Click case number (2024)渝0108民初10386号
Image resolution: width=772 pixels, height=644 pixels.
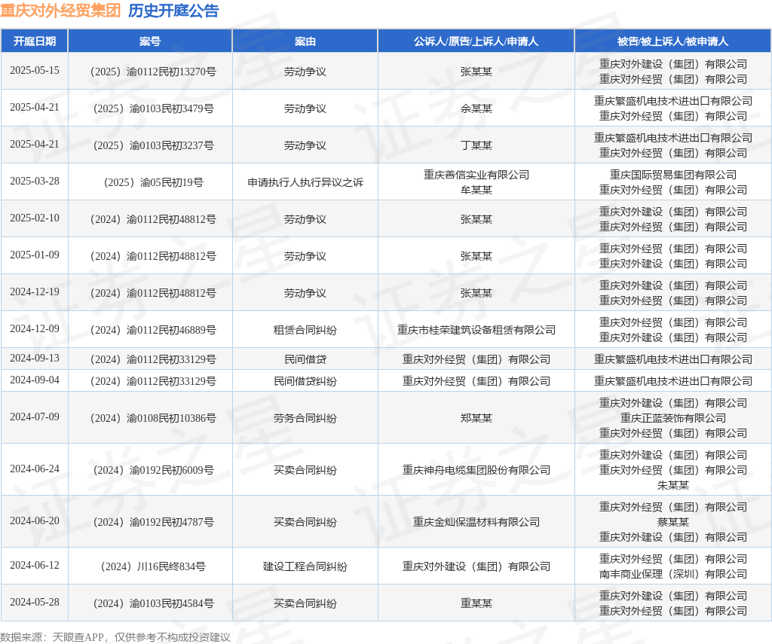coord(153,418)
